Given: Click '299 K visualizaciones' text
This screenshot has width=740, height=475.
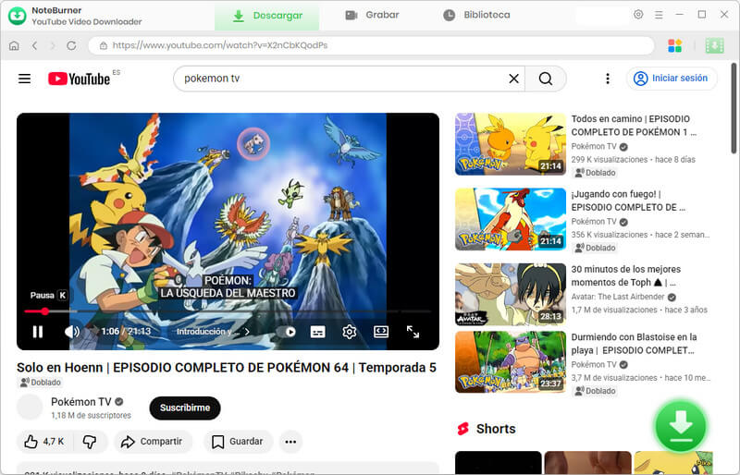Looking at the screenshot, I should pos(610,160).
